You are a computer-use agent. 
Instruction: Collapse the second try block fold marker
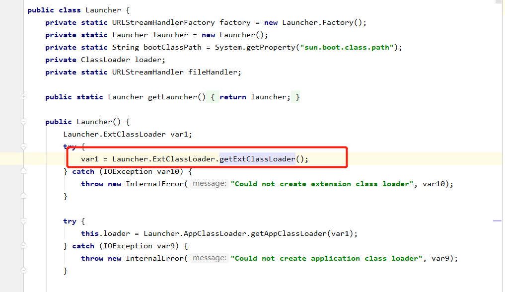coord(23,221)
